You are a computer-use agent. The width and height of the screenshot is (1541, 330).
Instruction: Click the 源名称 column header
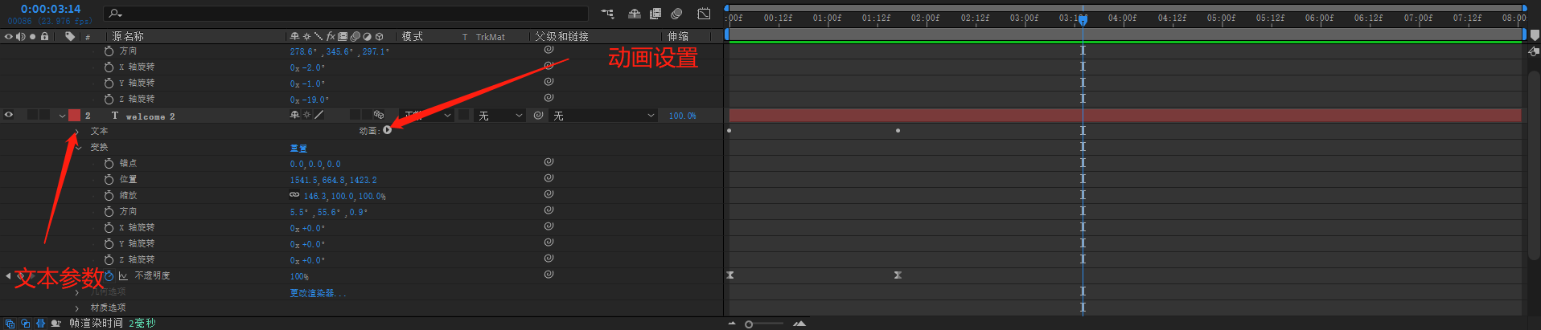tap(128, 36)
